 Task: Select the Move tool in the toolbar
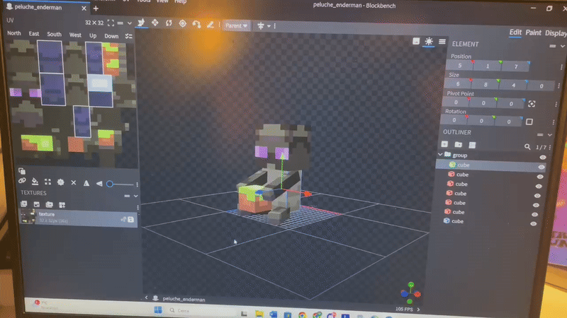click(x=141, y=23)
